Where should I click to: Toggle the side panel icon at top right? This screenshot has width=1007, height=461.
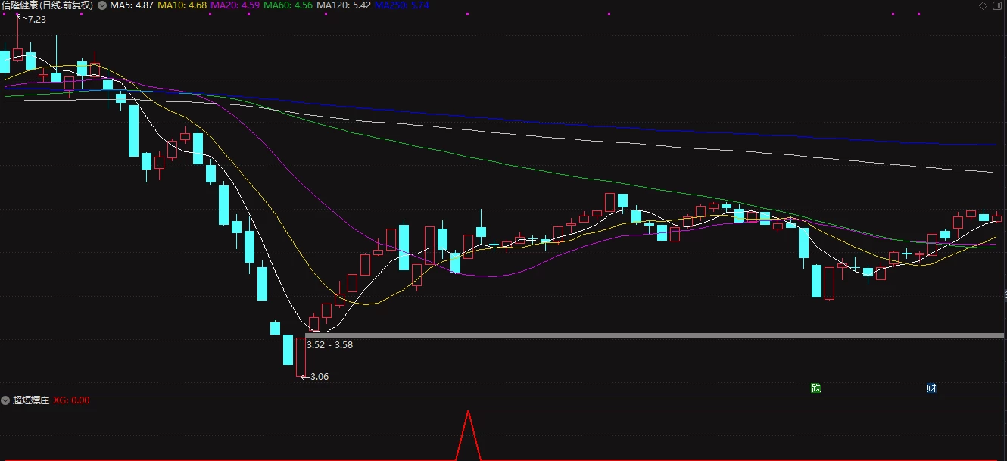pyautogui.click(x=997, y=5)
